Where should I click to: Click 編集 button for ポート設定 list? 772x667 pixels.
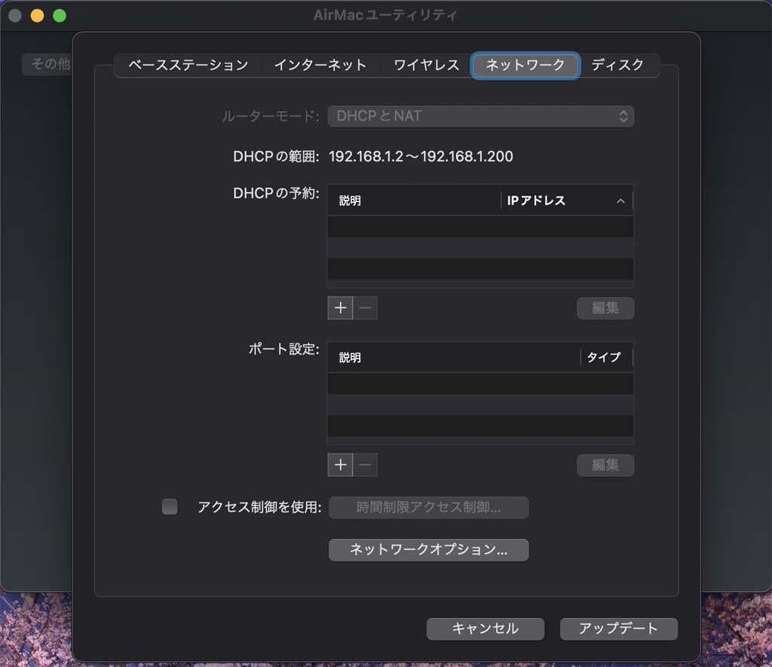point(605,465)
